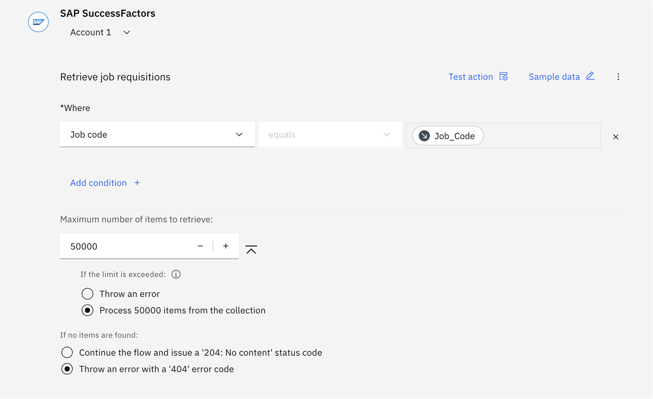
Task: Choose Throw 404 error radio option
Action: click(67, 369)
